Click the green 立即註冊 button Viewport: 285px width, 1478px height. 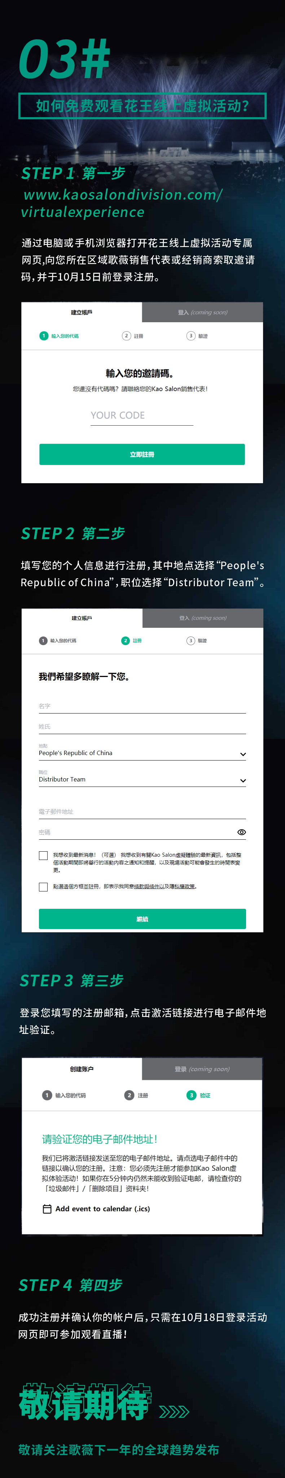(142, 455)
